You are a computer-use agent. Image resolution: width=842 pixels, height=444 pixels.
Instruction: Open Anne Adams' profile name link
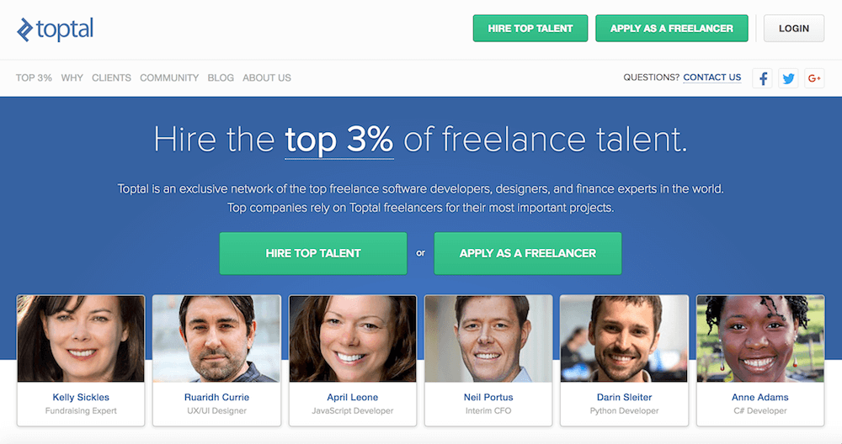pyautogui.click(x=760, y=397)
